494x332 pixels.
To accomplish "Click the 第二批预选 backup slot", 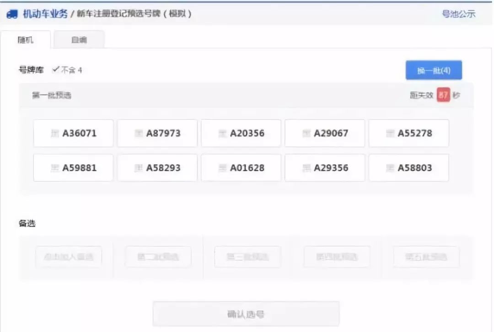I will tap(158, 257).
